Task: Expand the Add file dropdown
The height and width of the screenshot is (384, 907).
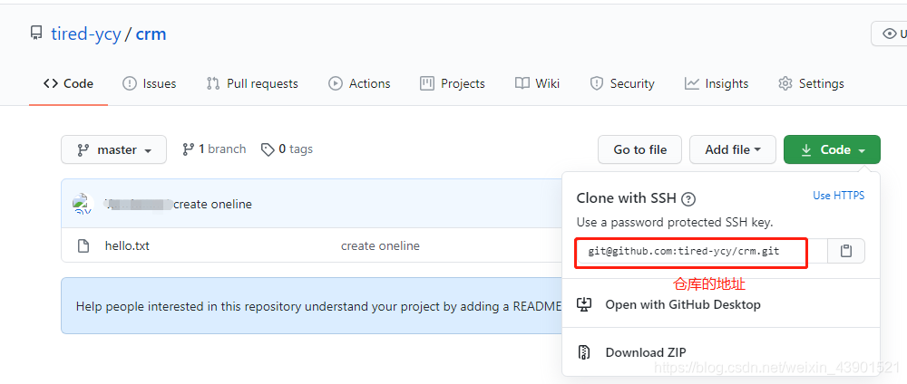Action: pos(733,149)
